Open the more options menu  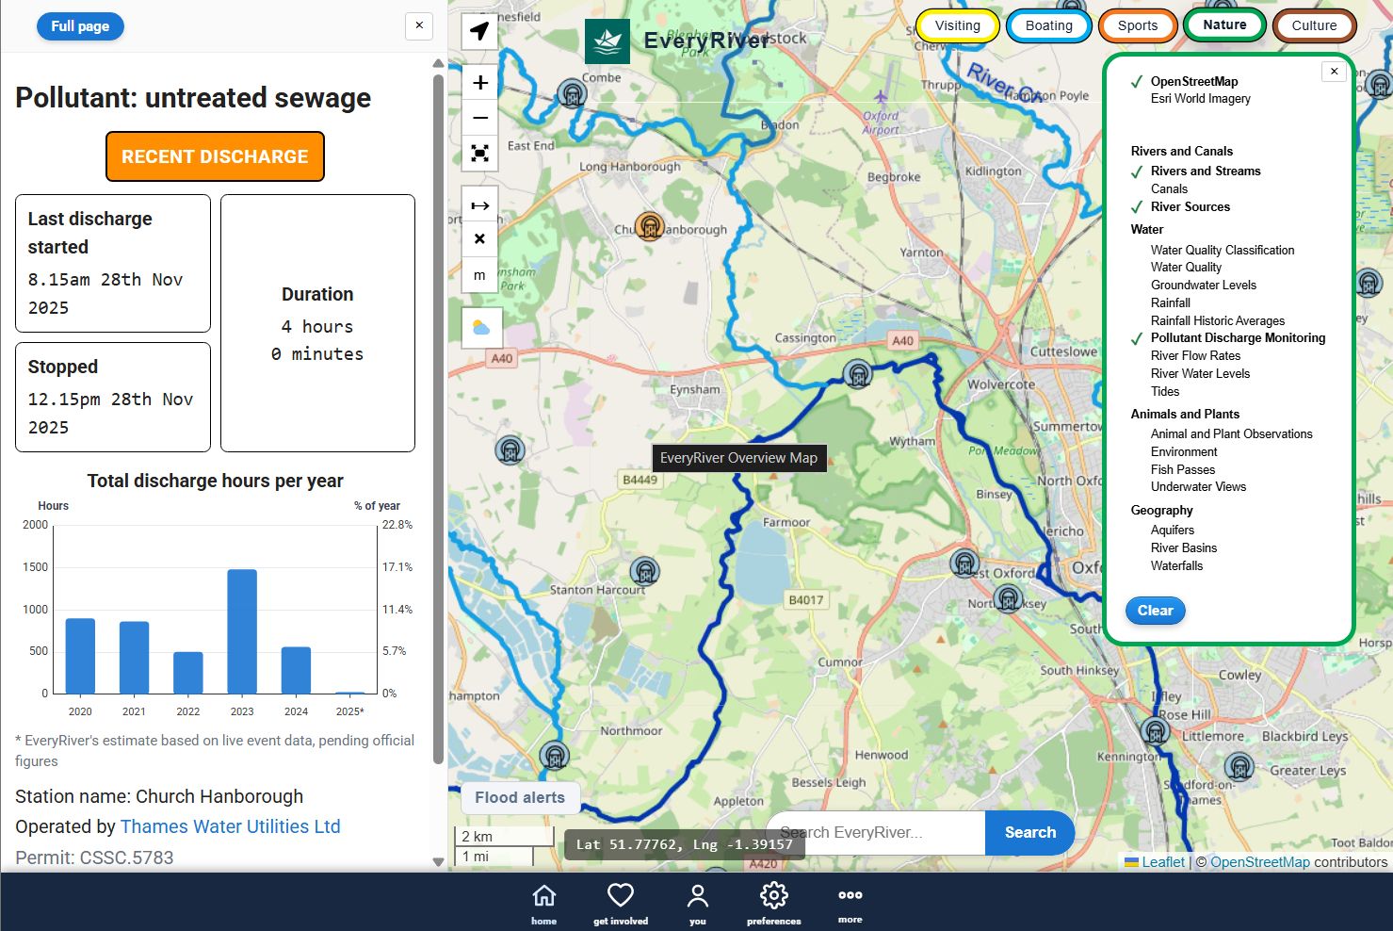pyautogui.click(x=850, y=903)
